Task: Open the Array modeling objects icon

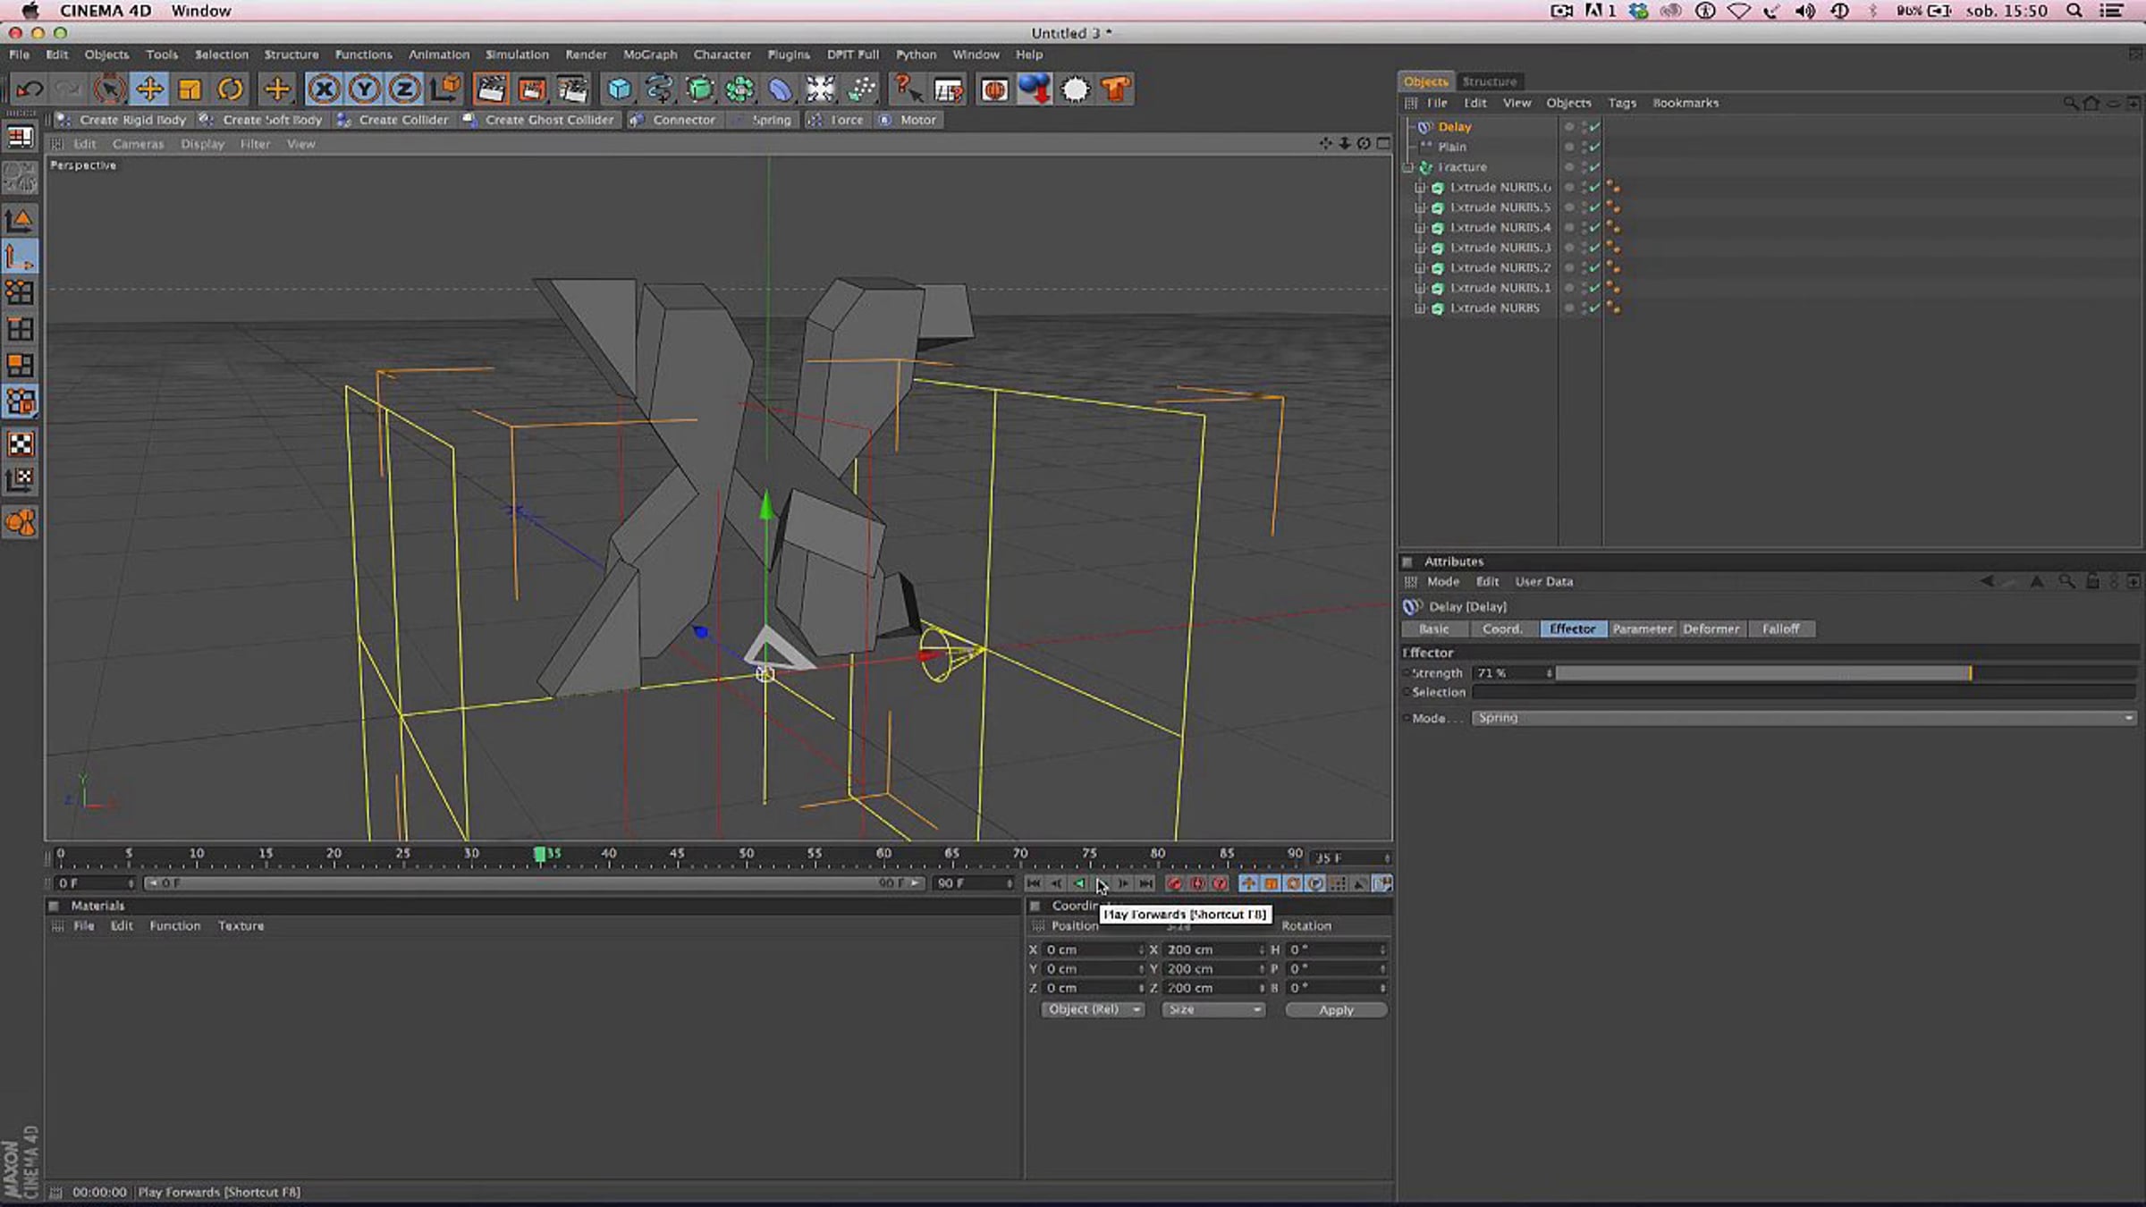Action: [x=740, y=89]
